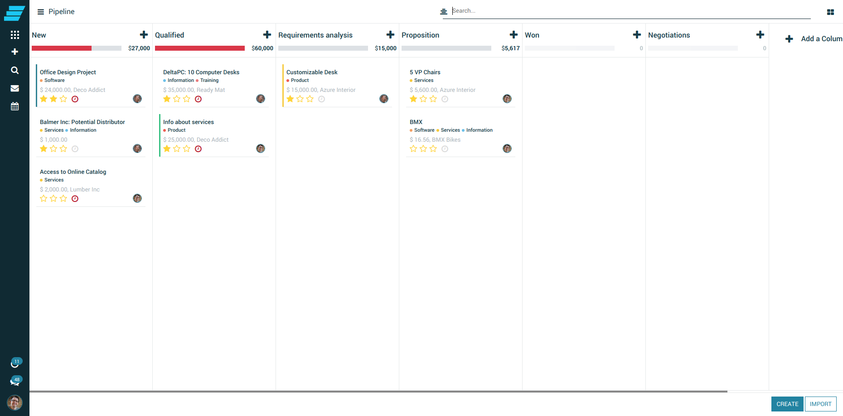Open the apps grid menu in sidebar

15,35
